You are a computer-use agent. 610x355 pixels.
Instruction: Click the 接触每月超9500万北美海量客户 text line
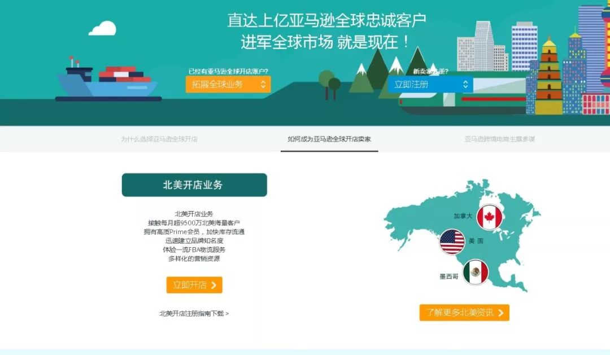[x=194, y=223]
